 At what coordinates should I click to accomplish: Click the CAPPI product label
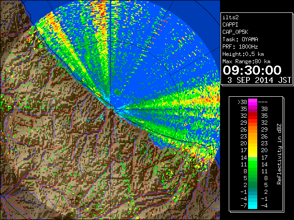click(x=230, y=25)
